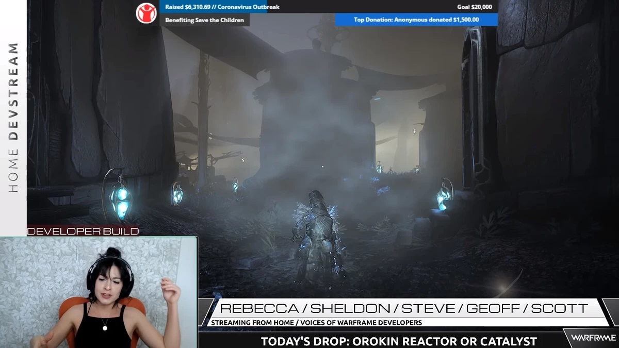
Task: Click the 'DEVELOPER BUILD' label
Action: click(83, 231)
